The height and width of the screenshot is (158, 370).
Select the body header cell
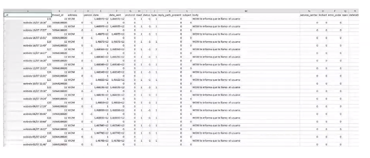click(x=246, y=15)
